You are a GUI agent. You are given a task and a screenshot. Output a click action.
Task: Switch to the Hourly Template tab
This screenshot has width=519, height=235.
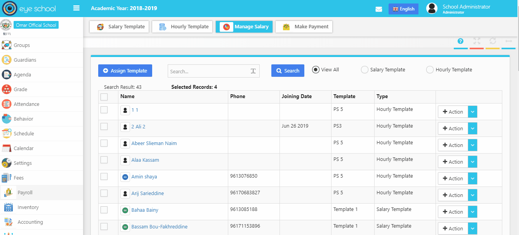pos(182,27)
